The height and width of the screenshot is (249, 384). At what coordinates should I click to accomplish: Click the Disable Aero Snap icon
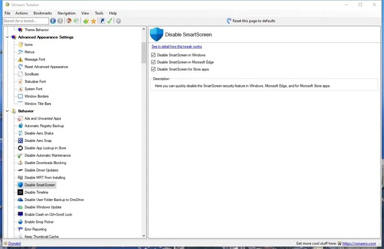[x=20, y=141]
